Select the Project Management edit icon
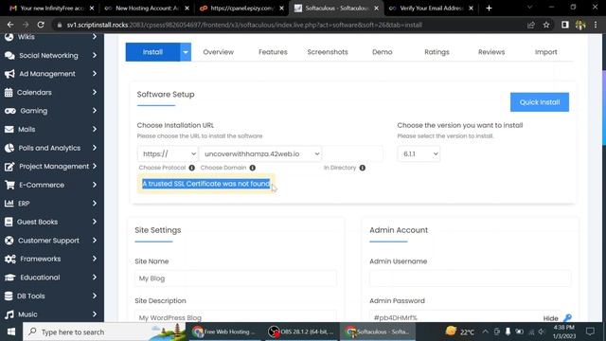Screen dimensions: 606x341 (x=9, y=167)
